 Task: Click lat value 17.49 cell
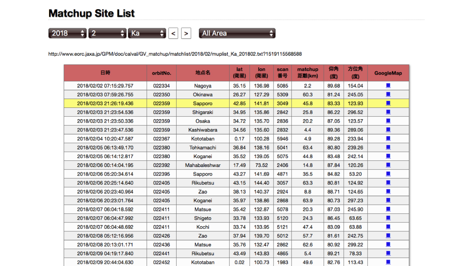click(239, 166)
